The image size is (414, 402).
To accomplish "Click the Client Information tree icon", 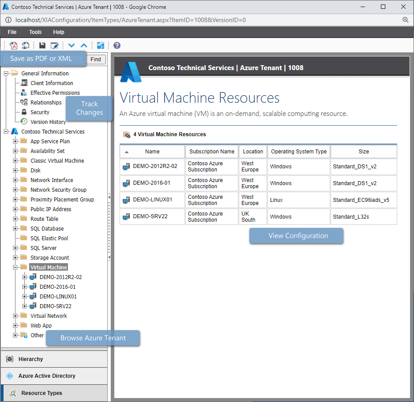I will coord(24,83).
